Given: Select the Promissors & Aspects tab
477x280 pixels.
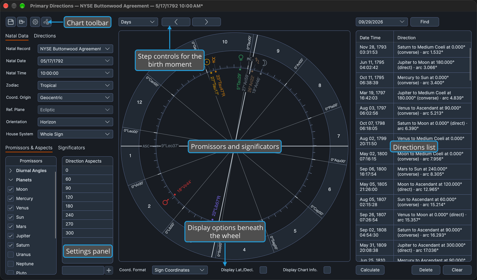Looking at the screenshot, I should pyautogui.click(x=29, y=148).
